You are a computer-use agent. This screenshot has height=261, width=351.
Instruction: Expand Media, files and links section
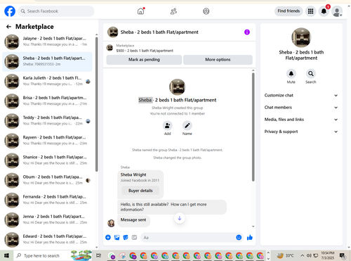(x=301, y=120)
